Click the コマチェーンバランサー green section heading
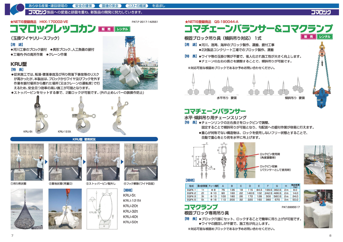The height and width of the screenshot is (242, 343). (215, 111)
